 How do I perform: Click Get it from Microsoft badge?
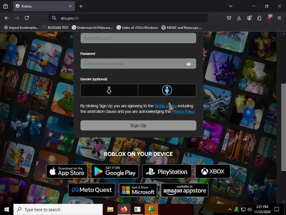tap(138, 190)
